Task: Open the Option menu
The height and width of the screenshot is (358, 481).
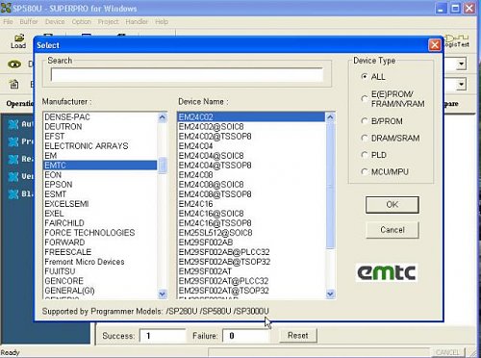Action: [x=82, y=22]
